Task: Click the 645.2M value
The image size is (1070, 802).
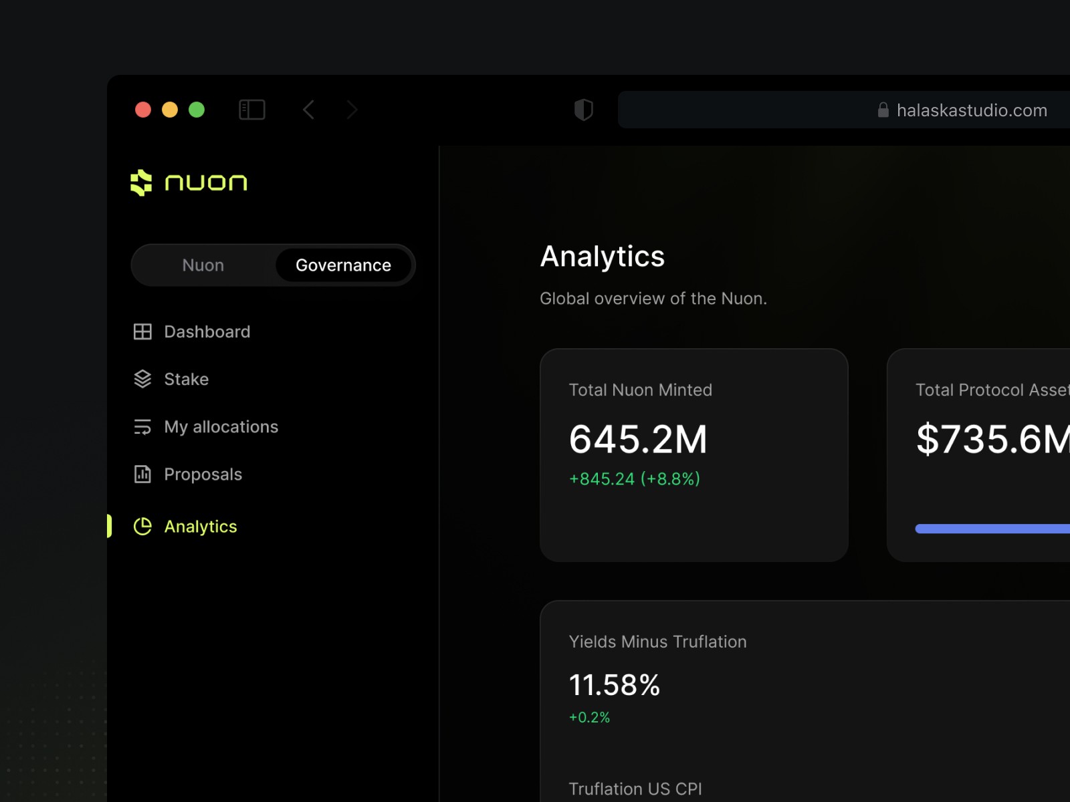Action: point(638,439)
